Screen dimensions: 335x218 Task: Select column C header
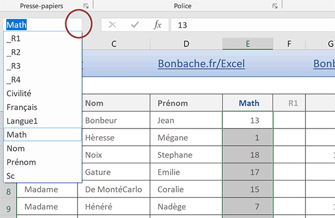pyautogui.click(x=114, y=44)
